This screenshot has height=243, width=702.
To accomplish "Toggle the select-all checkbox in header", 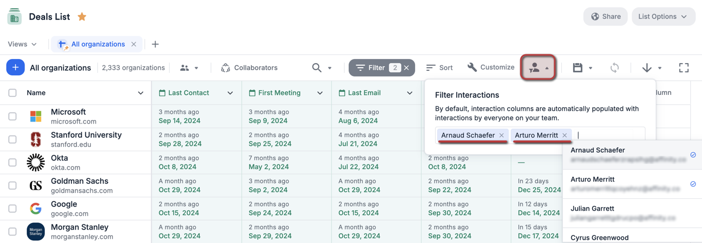I will [12, 93].
